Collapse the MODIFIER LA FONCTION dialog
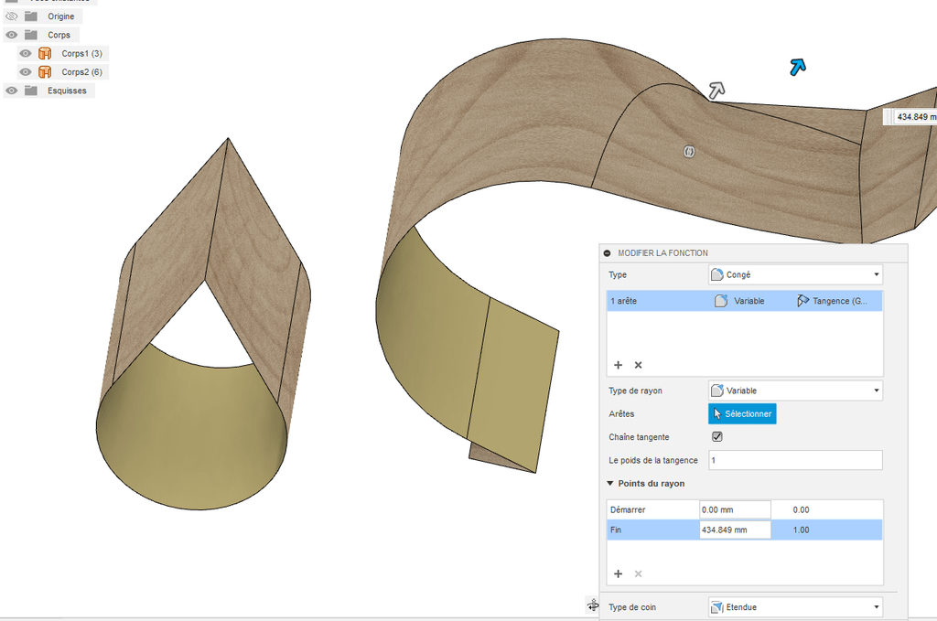 [608, 253]
